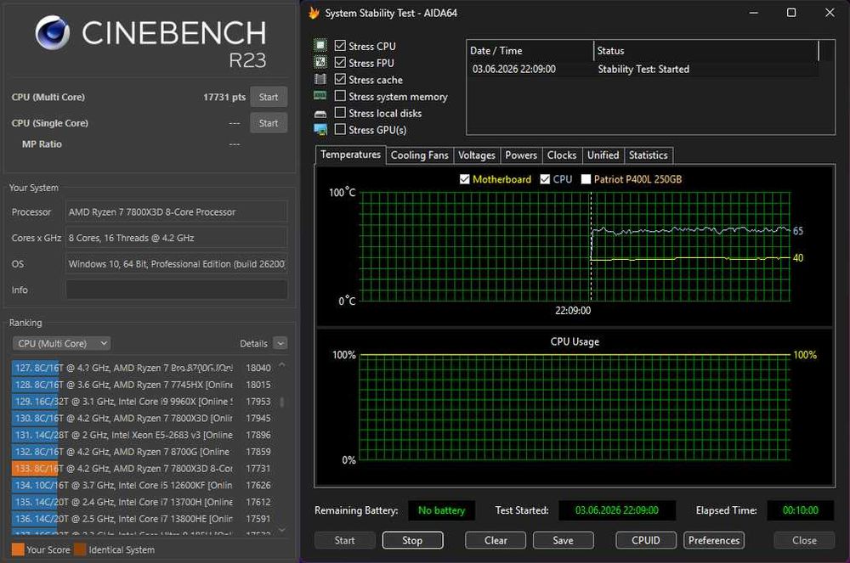The width and height of the screenshot is (850, 563).
Task: Show Patriot P400L 250GB temperature line
Action: [586, 179]
